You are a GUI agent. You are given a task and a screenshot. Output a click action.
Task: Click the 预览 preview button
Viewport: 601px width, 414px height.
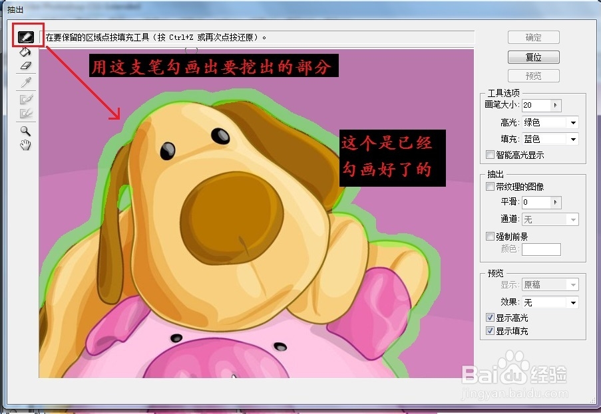(x=534, y=76)
